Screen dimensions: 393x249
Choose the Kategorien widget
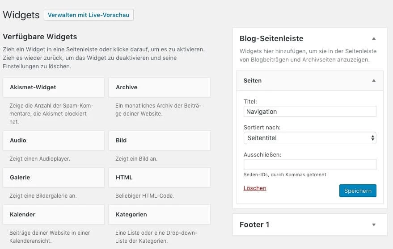(159, 214)
